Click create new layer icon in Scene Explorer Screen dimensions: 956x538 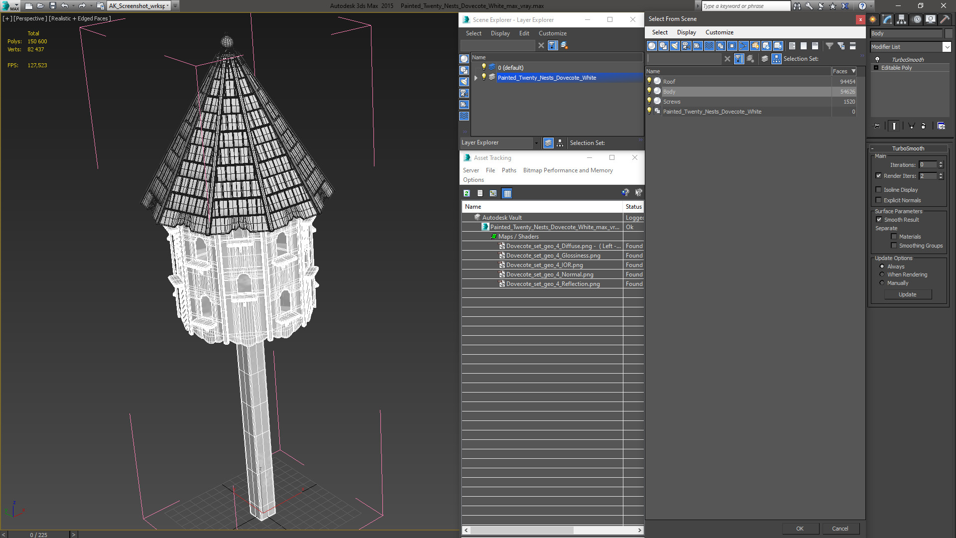point(564,45)
